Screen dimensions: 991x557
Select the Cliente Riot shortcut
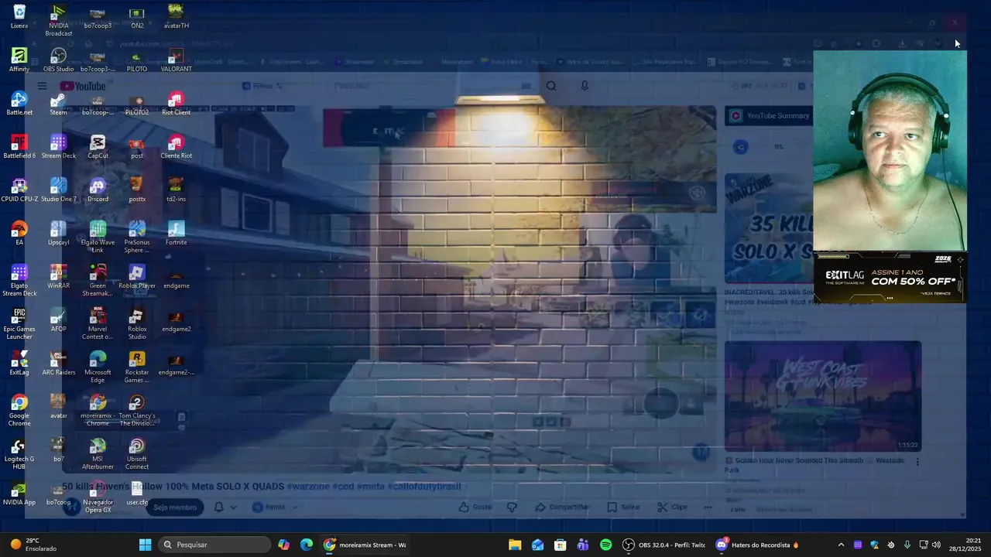(x=176, y=147)
